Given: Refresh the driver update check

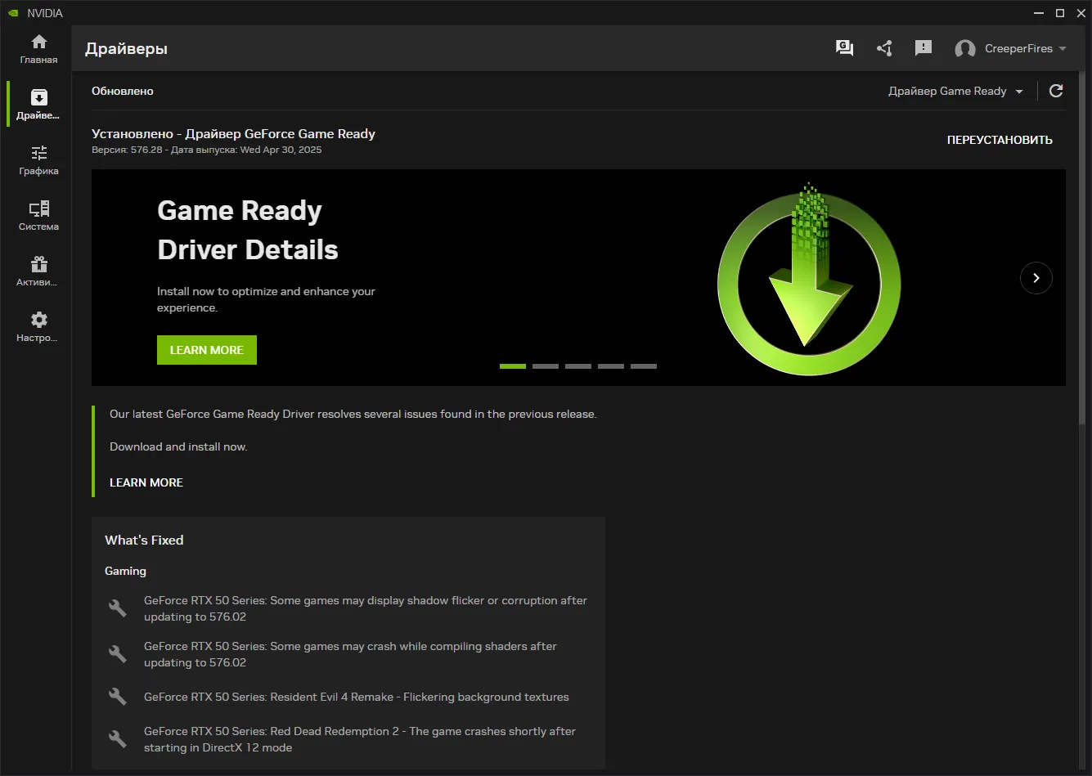Looking at the screenshot, I should point(1056,91).
